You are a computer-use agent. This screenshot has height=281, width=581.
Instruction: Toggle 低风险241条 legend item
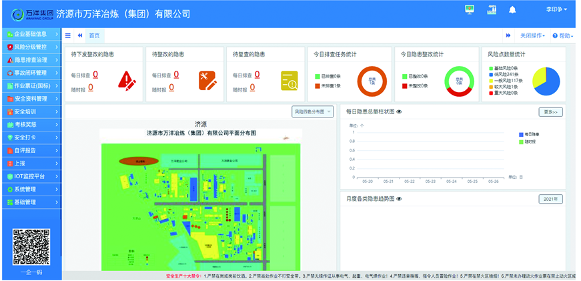pos(504,74)
